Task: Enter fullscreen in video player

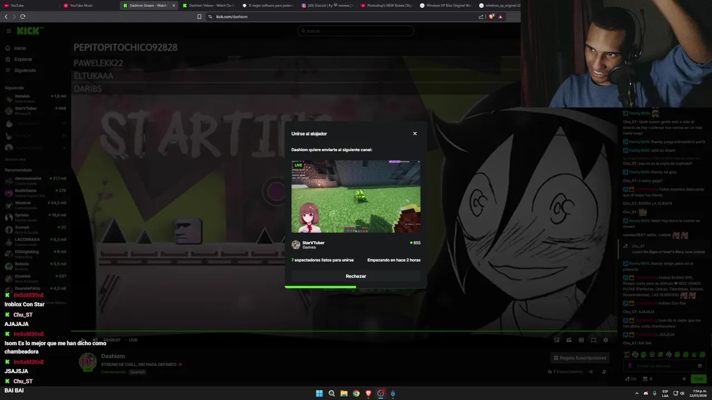Action: point(594,340)
